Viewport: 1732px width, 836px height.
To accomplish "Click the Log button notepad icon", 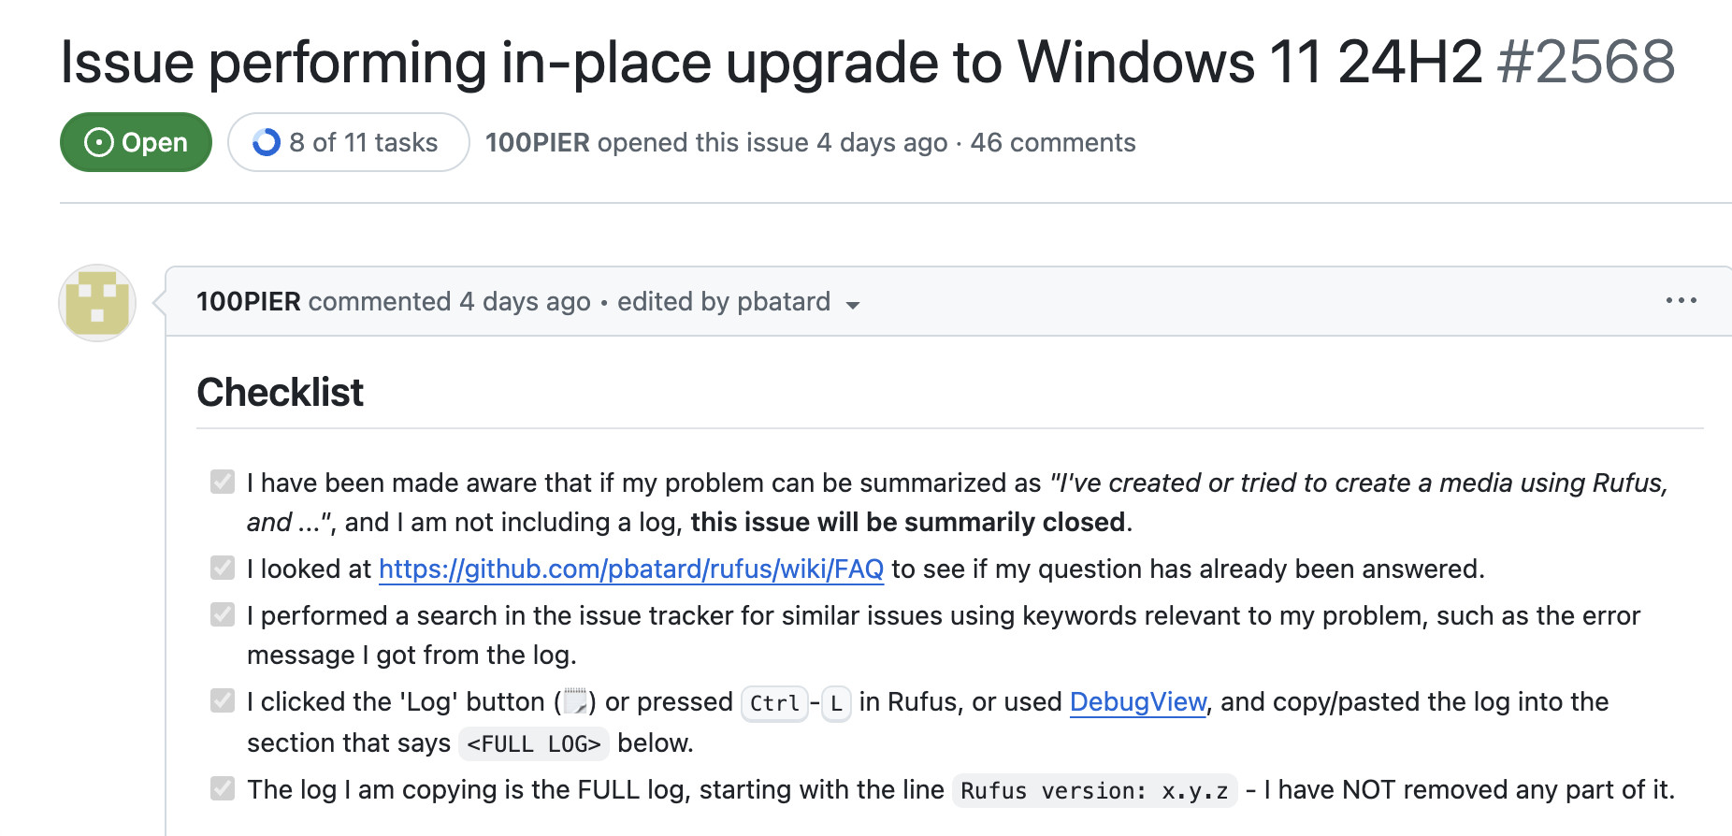I will pyautogui.click(x=575, y=701).
